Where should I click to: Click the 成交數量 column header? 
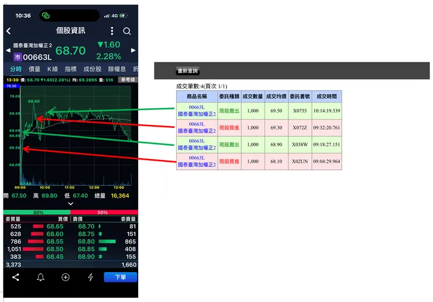(253, 96)
